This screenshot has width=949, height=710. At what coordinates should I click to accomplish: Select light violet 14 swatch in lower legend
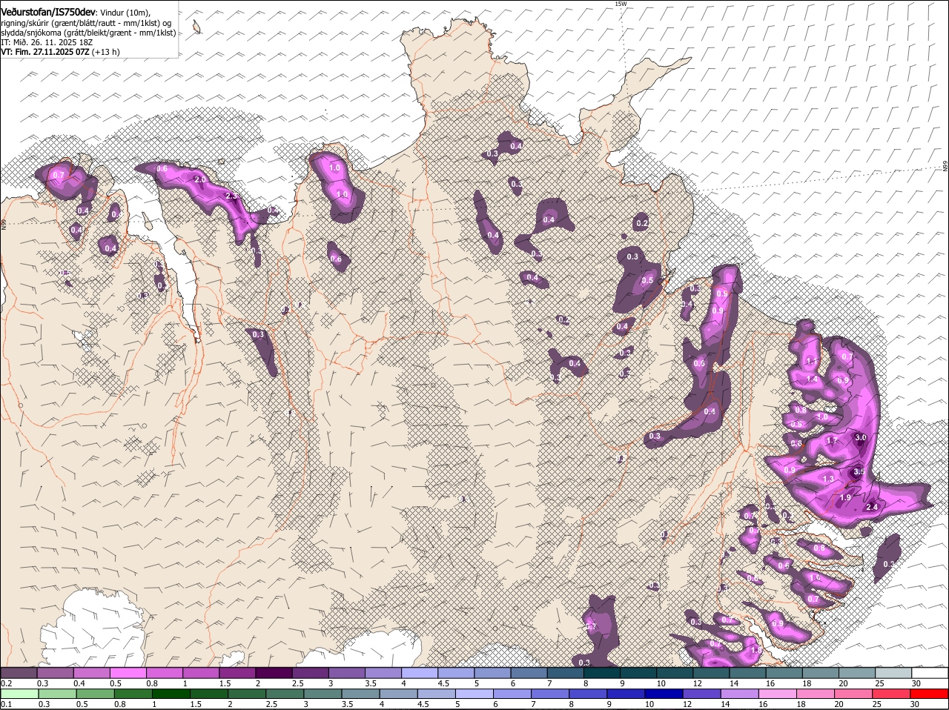740,694
